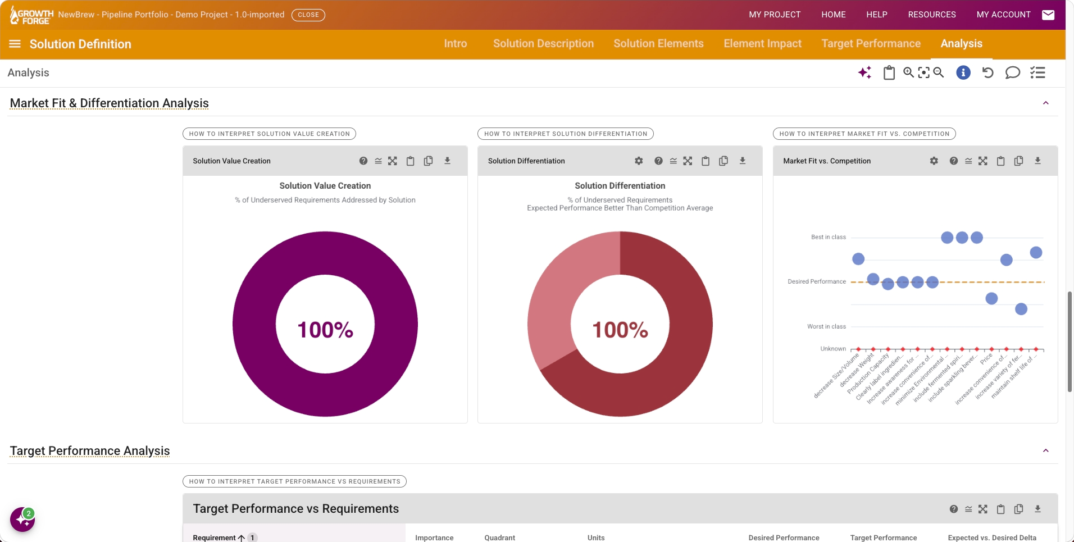
Task: Click the page vertical scrollbar thumb
Action: [1070, 341]
